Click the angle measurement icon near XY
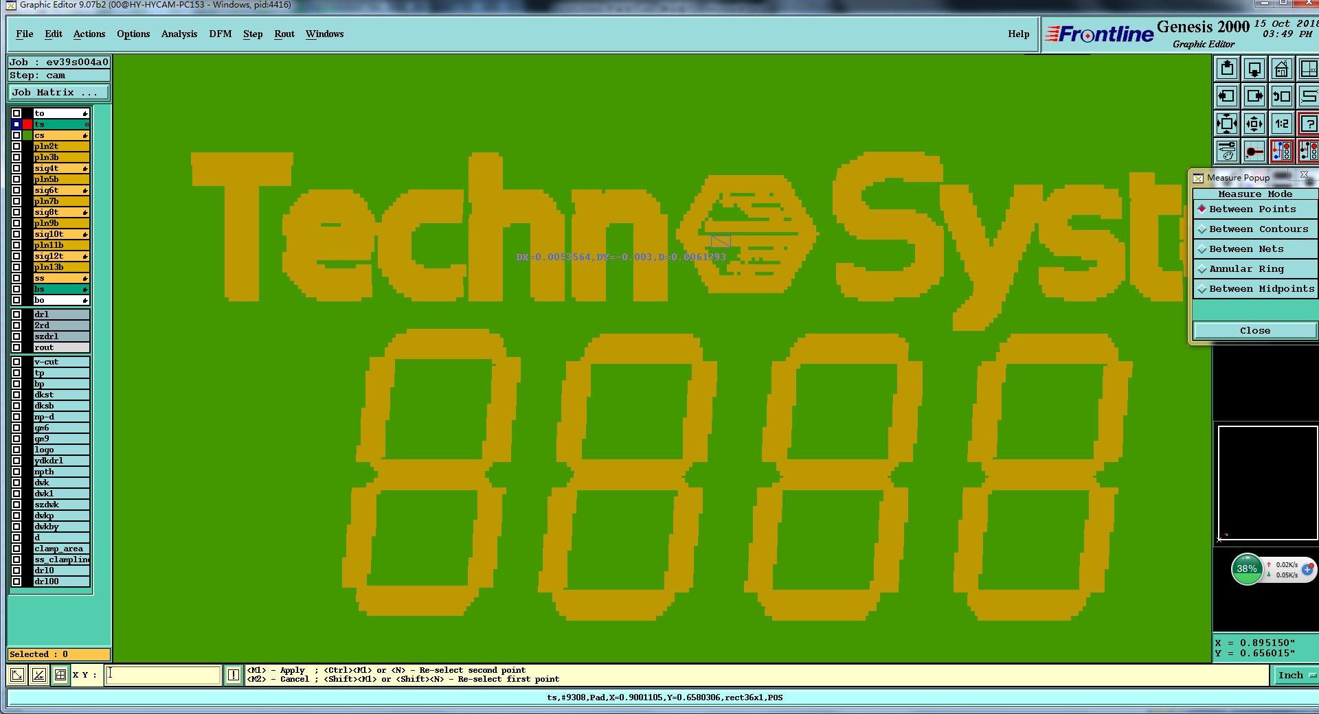1319x714 pixels. (39, 675)
